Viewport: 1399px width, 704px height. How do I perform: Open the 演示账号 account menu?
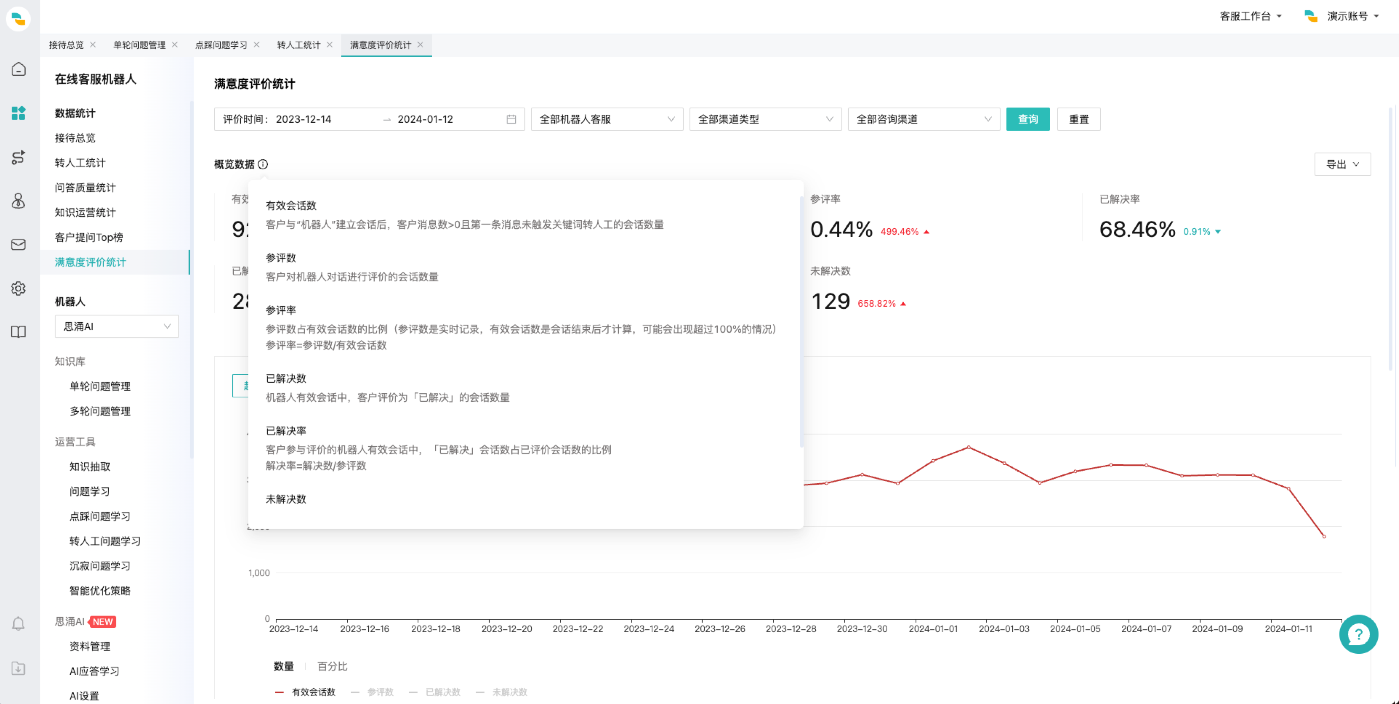point(1353,16)
